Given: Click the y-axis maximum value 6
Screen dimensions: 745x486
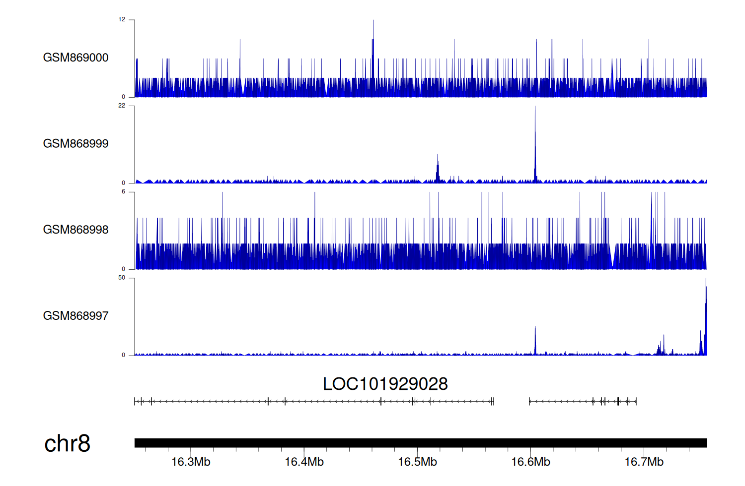Looking at the screenshot, I should (x=123, y=192).
